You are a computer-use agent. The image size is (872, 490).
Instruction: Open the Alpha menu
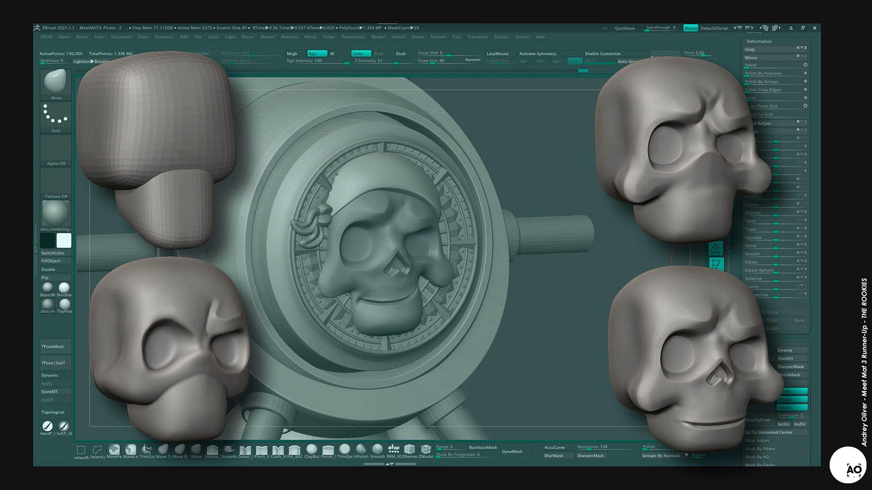[x=64, y=37]
